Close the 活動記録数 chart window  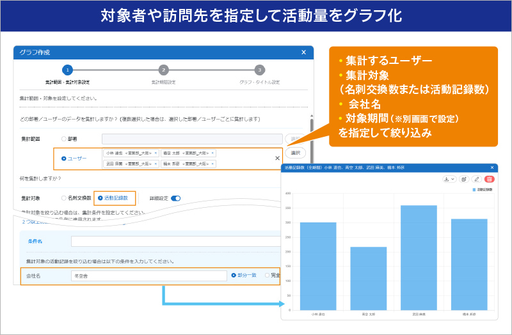click(x=492, y=167)
